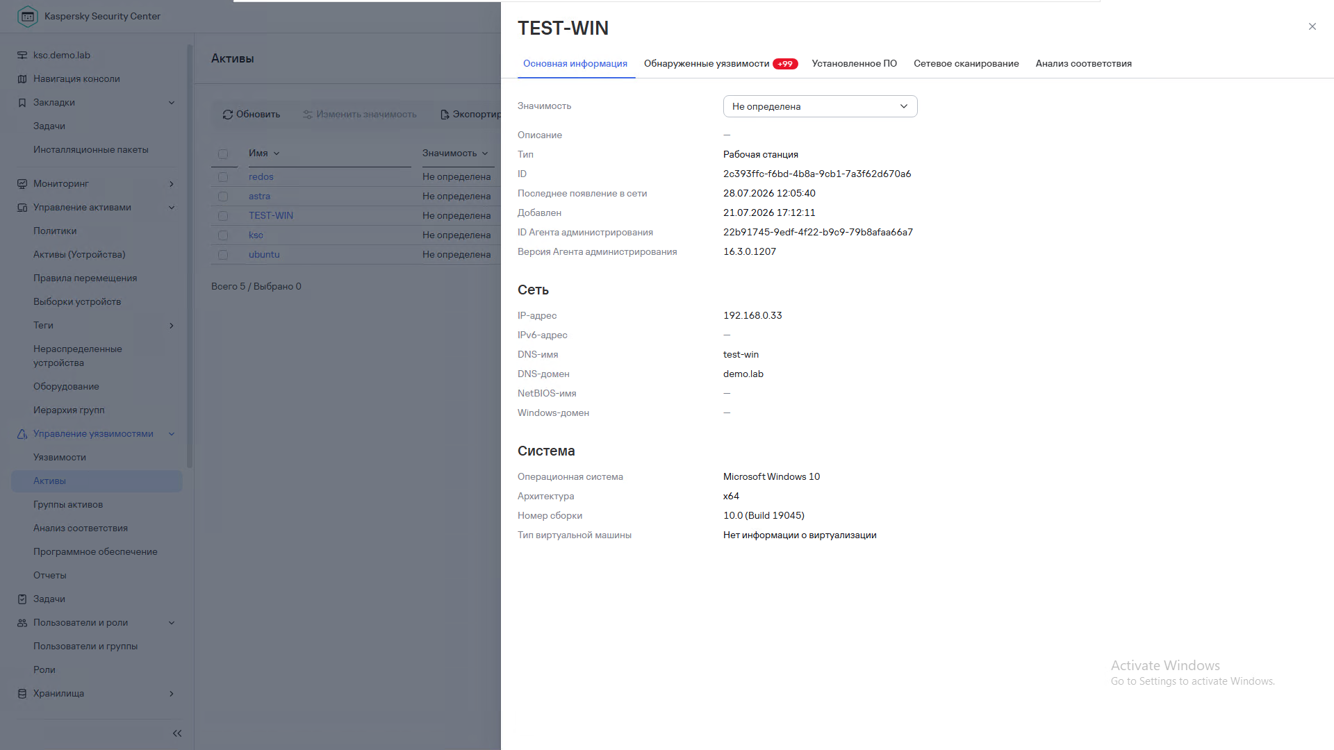The width and height of the screenshot is (1334, 750).
Task: Click the Управление активами icon
Action: [x=22, y=208]
